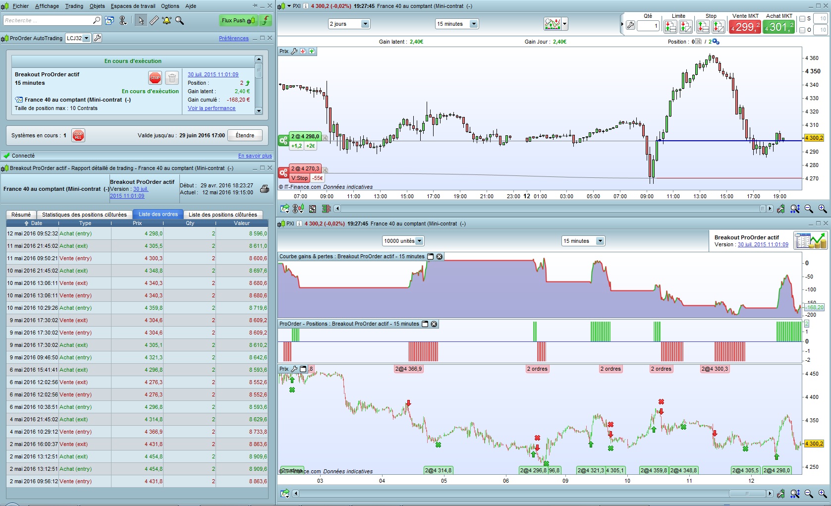Image resolution: width=831 pixels, height=506 pixels.
Task: Open the '2 jours' period dropdown
Action: (349, 24)
